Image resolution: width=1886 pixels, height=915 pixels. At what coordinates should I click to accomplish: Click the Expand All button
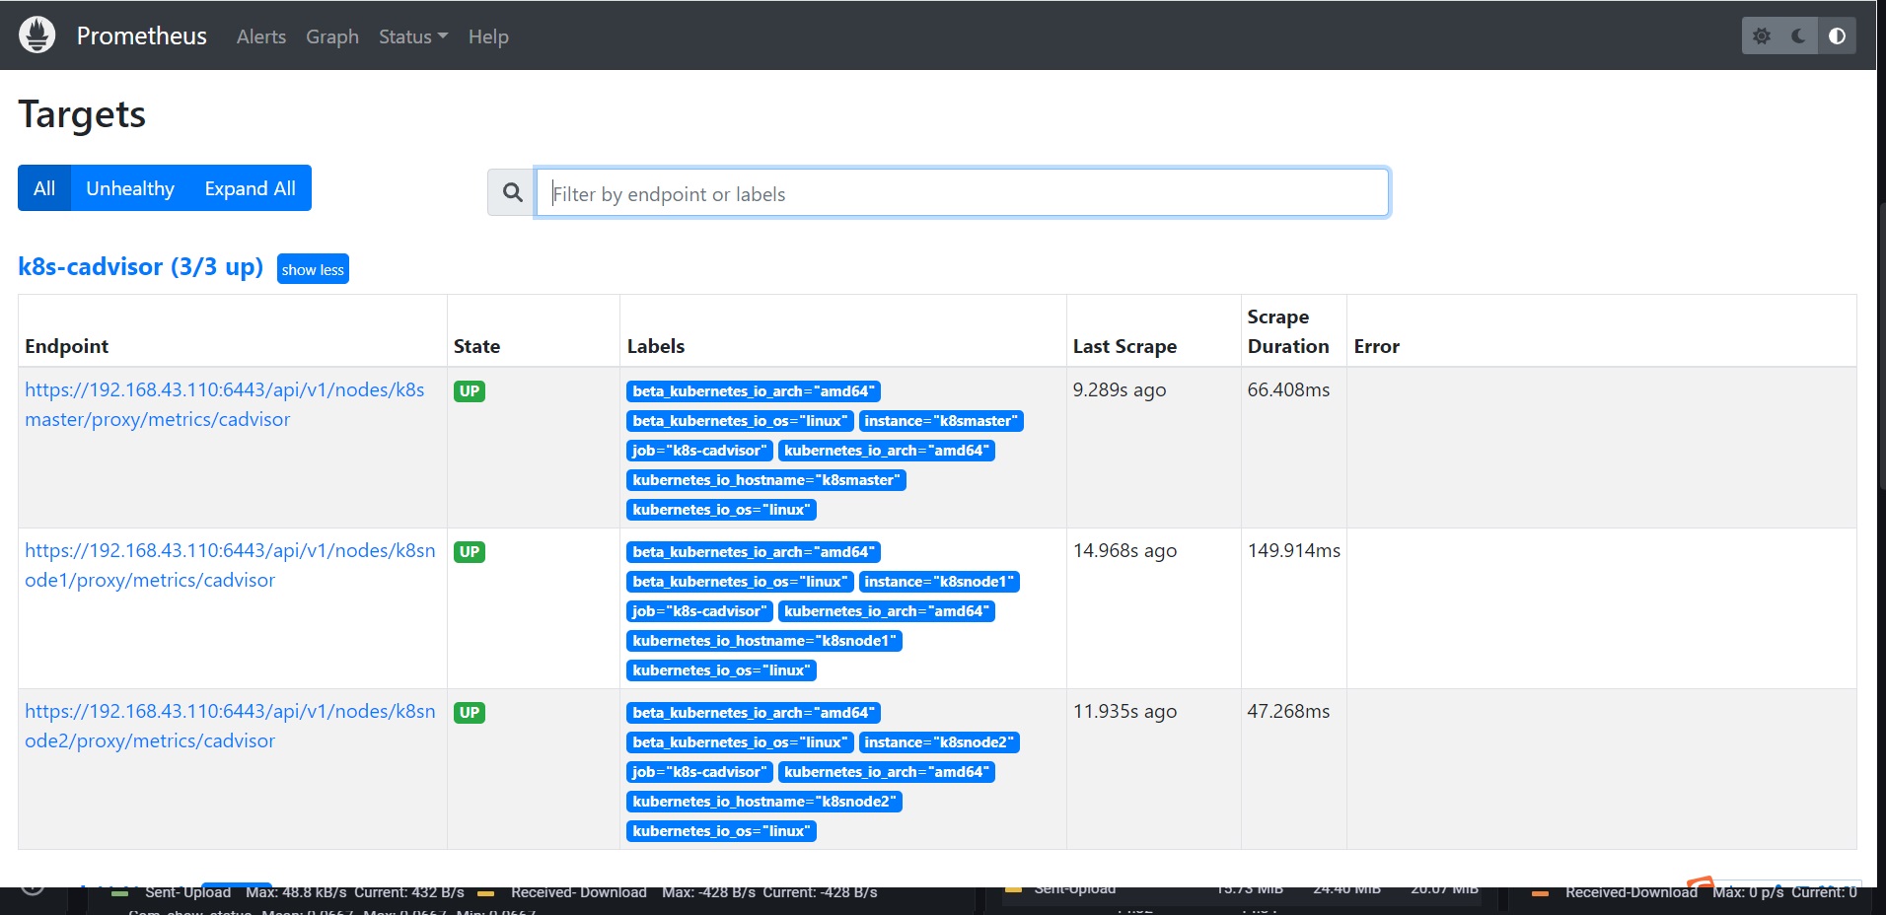click(251, 187)
